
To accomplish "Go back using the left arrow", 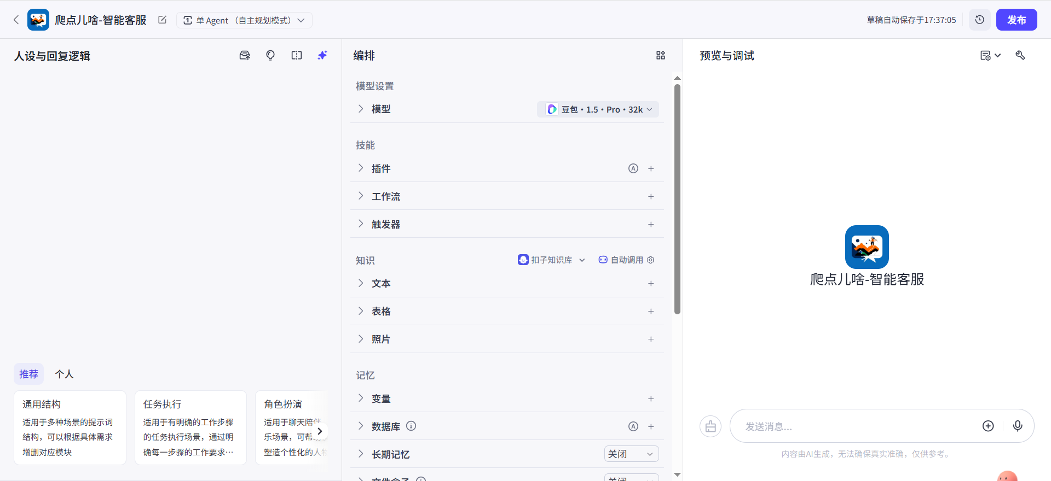I will pyautogui.click(x=16, y=20).
